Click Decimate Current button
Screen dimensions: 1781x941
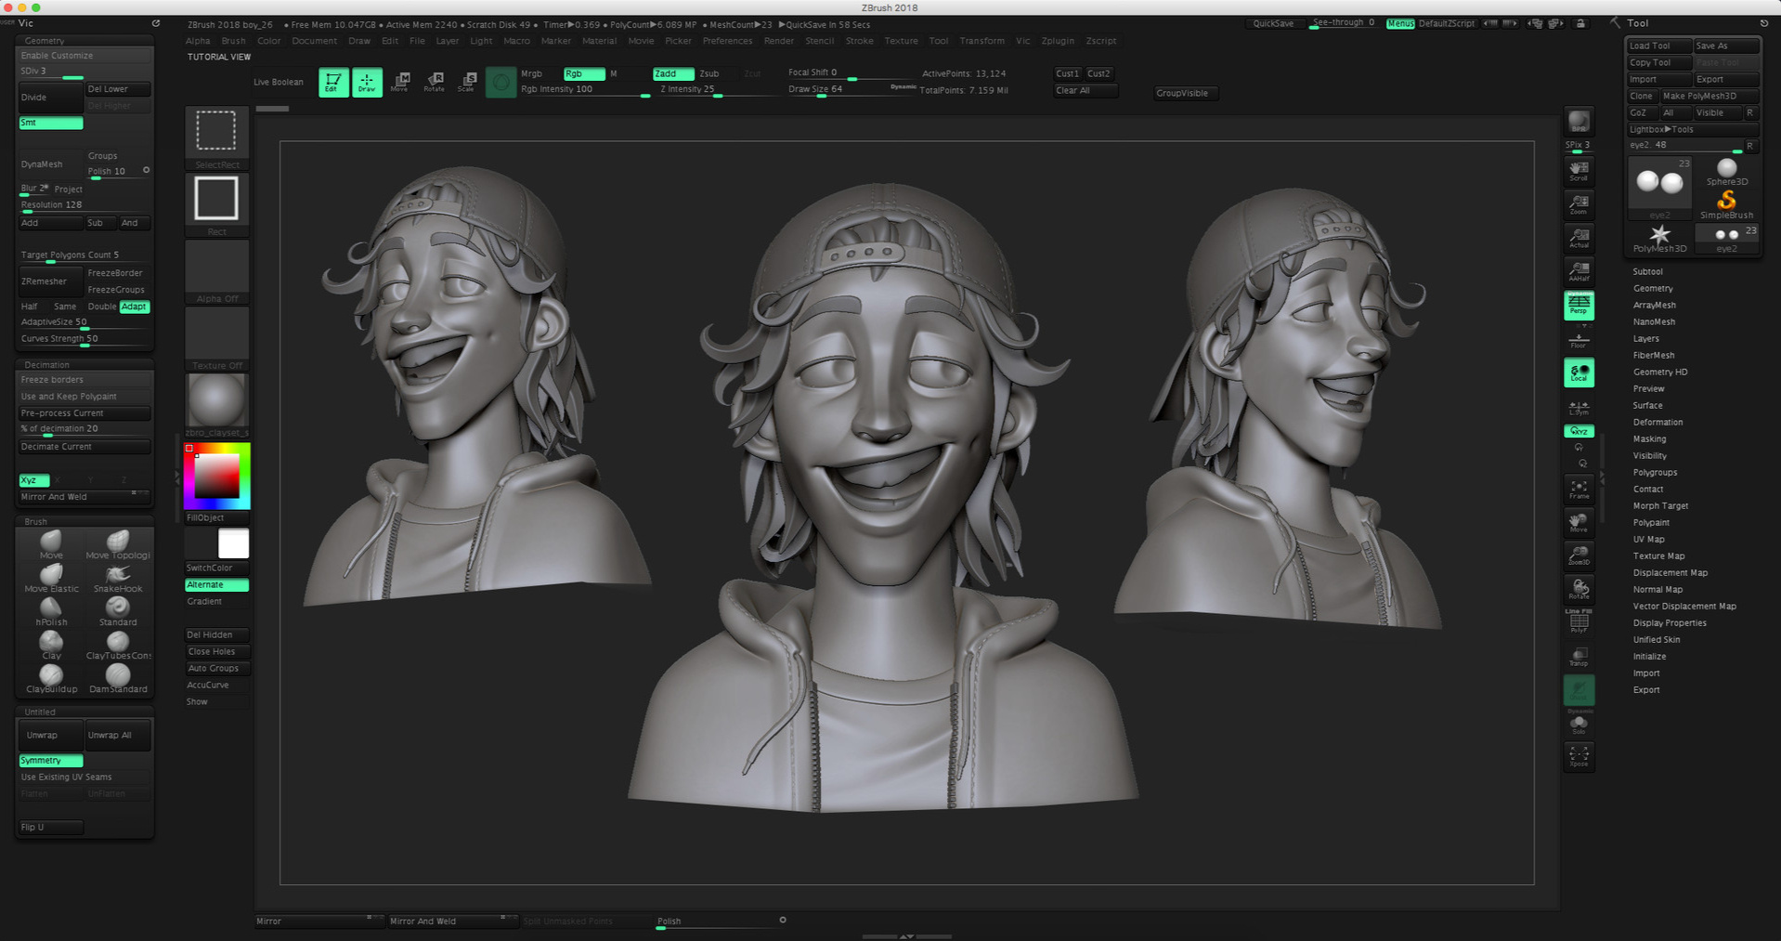(84, 446)
